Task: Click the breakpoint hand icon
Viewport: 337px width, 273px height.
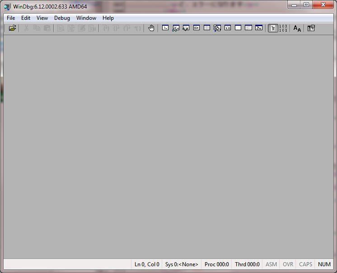Action: coord(151,28)
